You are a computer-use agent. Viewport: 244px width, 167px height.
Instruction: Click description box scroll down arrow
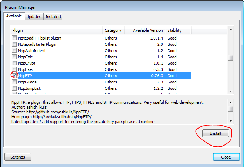231,121
